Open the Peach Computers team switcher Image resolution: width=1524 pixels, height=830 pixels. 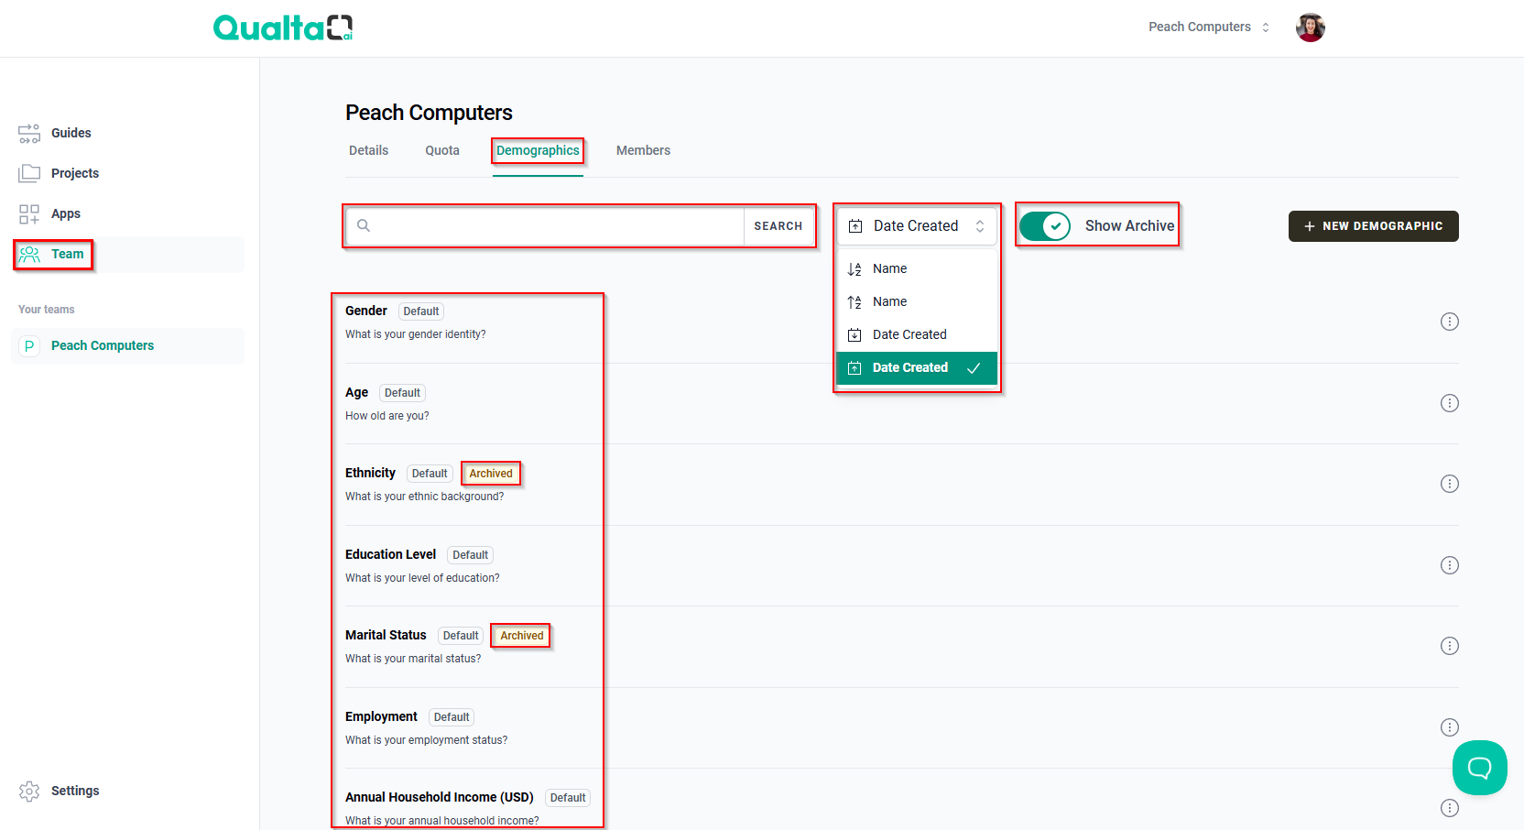[1209, 27]
